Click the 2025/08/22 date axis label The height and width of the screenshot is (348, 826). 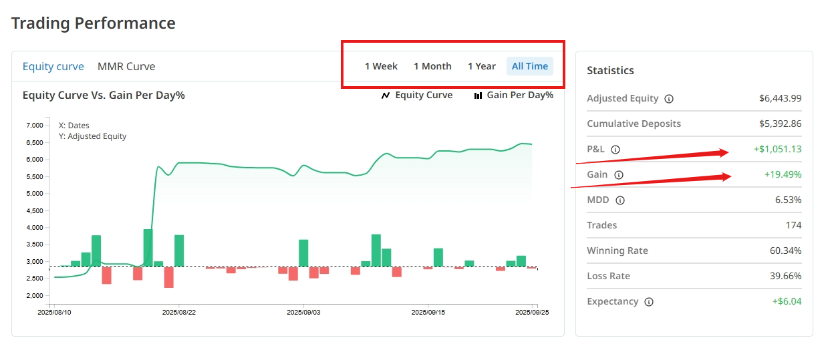point(179,312)
